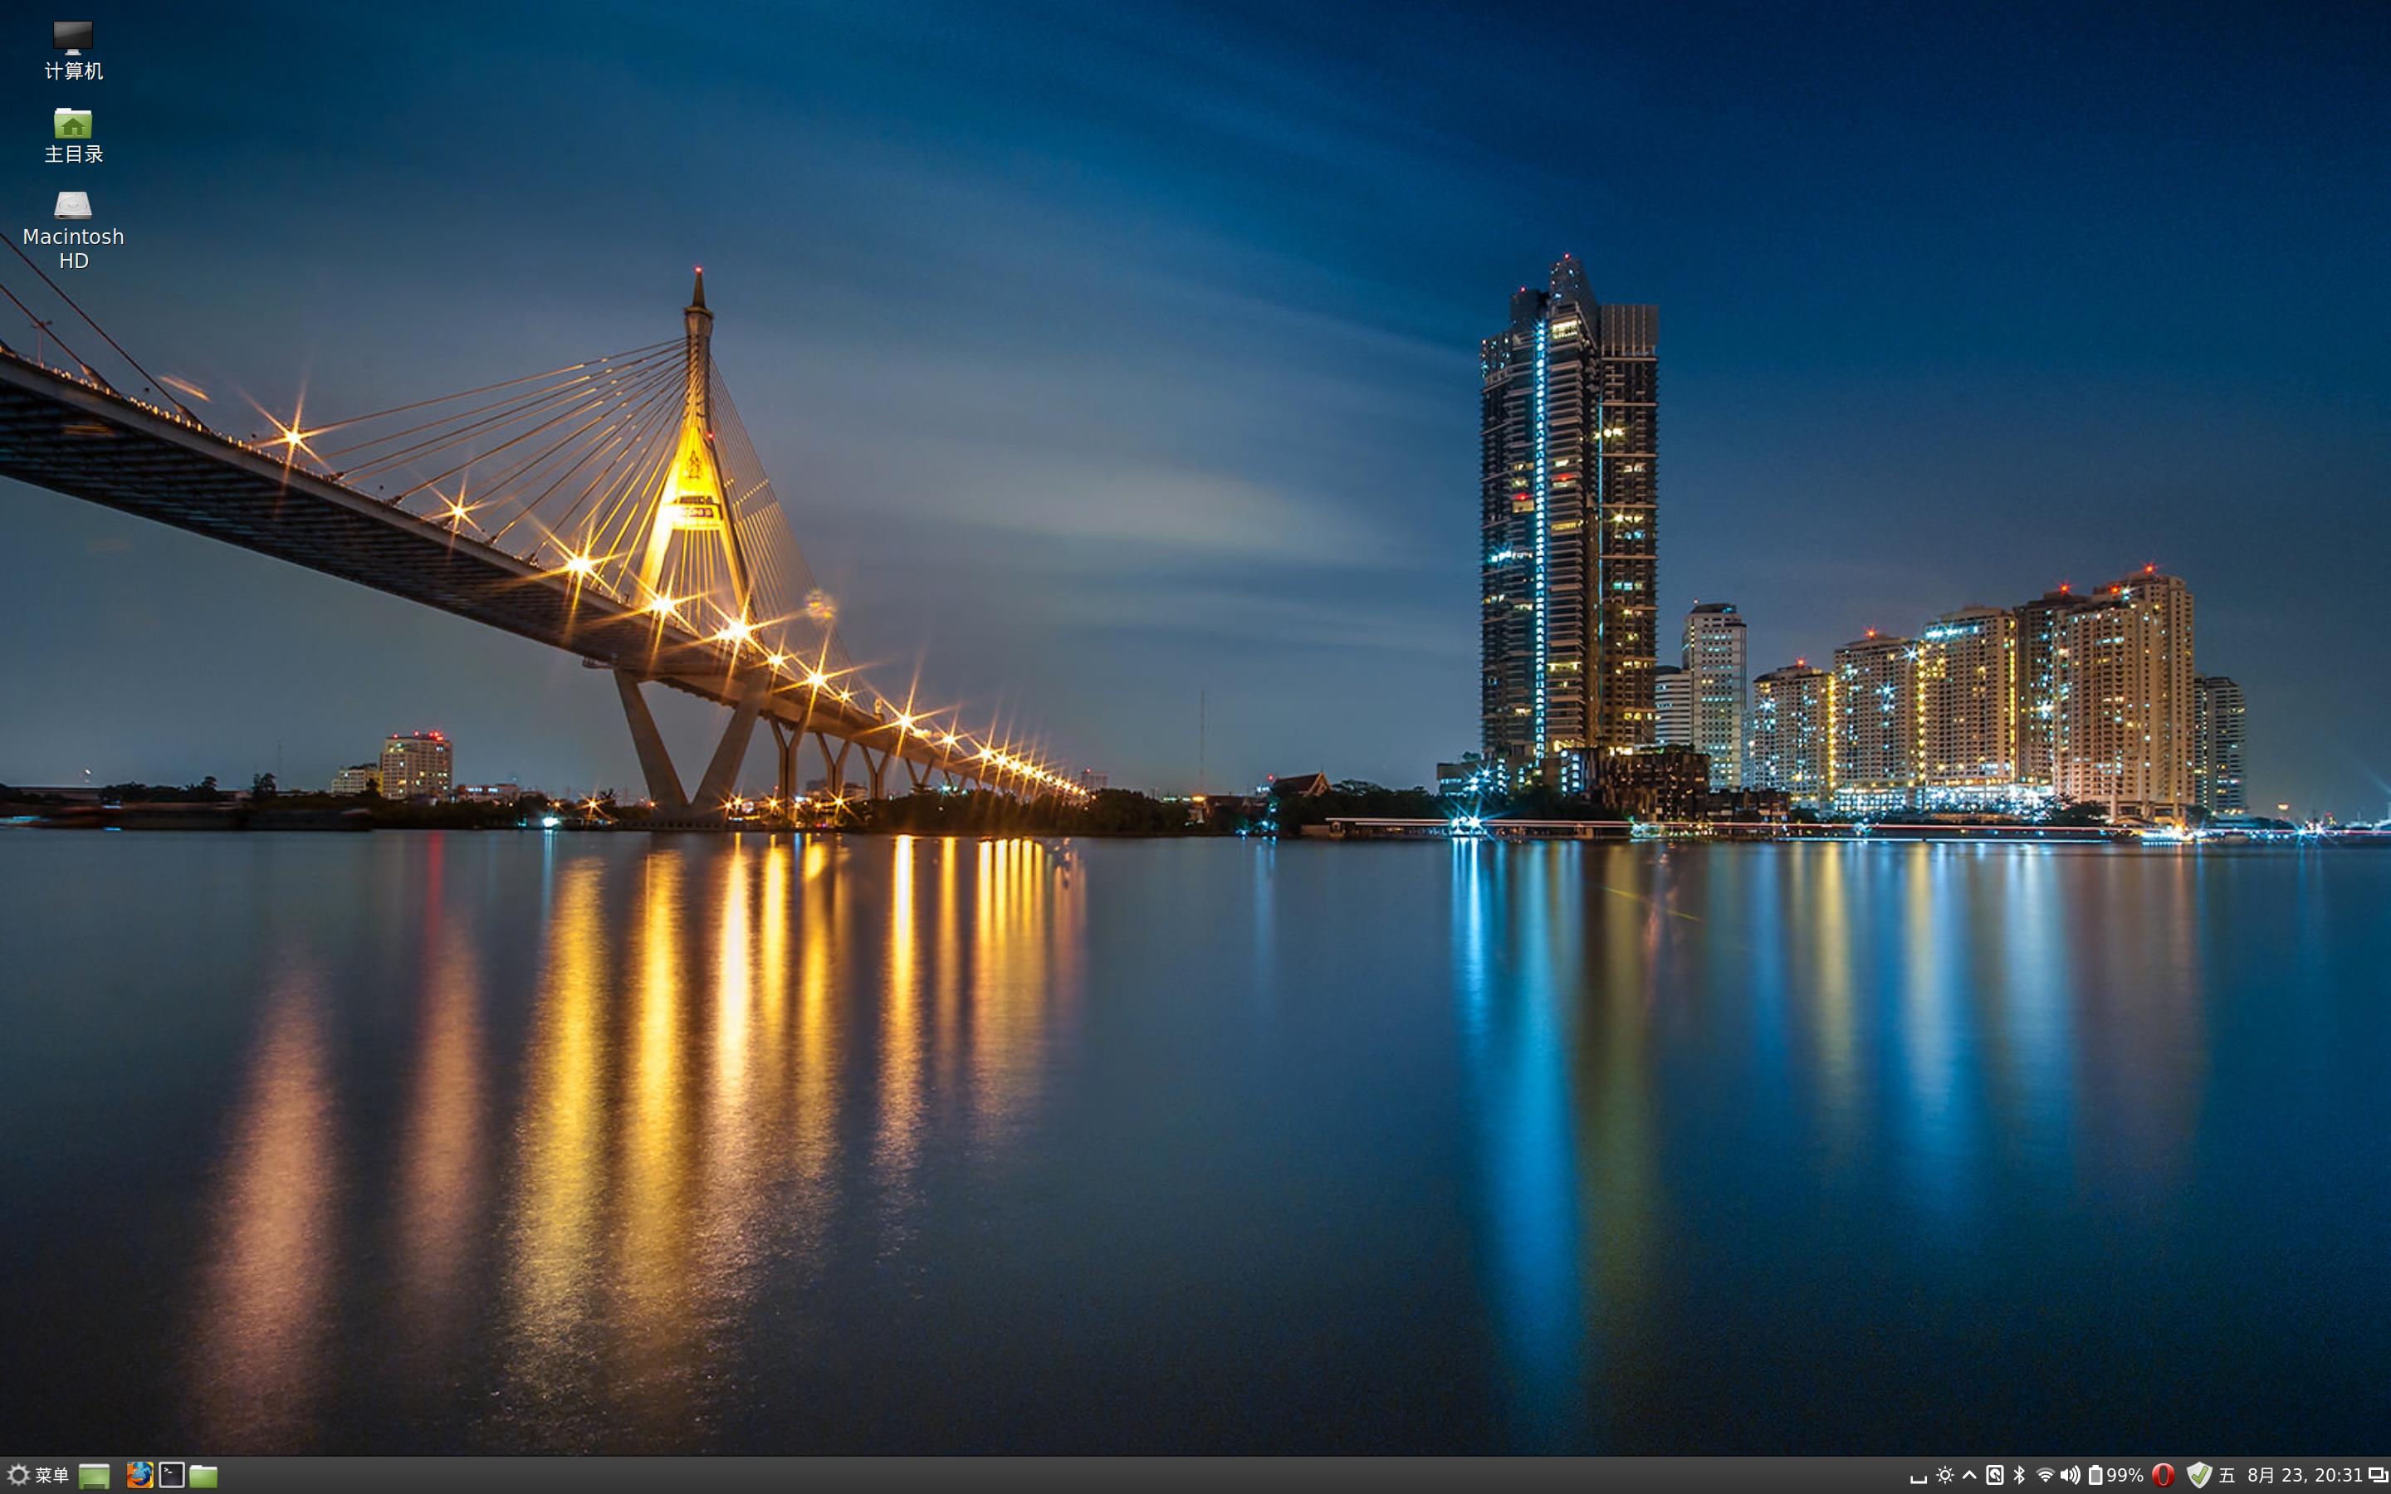Launch Firefox from the panel
This screenshot has width=2391, height=1494.
139,1475
